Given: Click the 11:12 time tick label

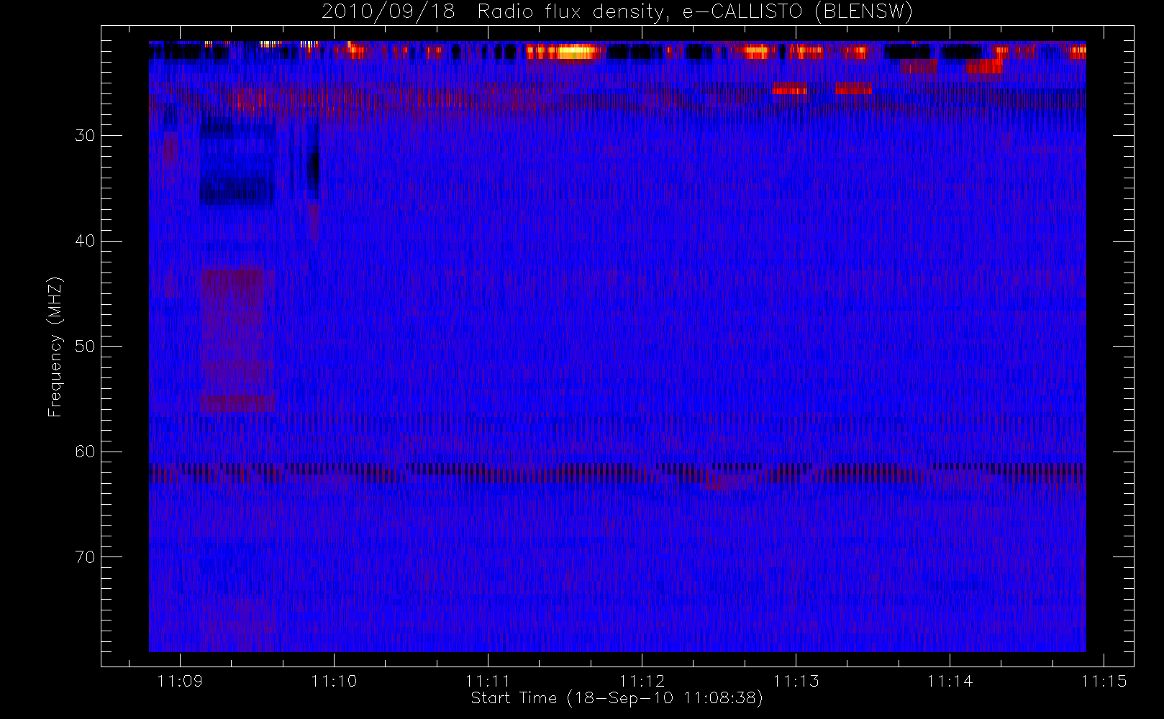Looking at the screenshot, I should 642,681.
